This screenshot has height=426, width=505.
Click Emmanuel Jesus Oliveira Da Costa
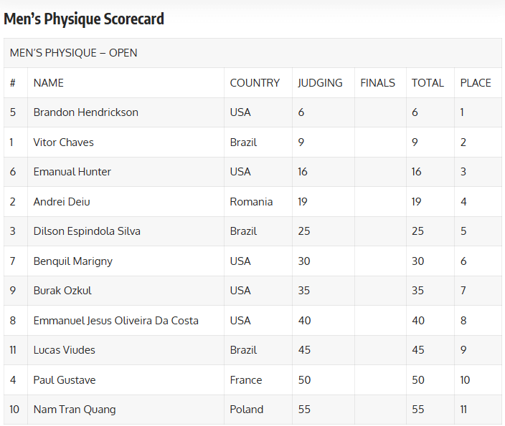click(x=116, y=321)
